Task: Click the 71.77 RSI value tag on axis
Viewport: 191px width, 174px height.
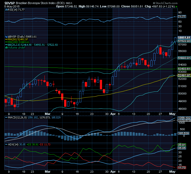Action: (x=182, y=16)
